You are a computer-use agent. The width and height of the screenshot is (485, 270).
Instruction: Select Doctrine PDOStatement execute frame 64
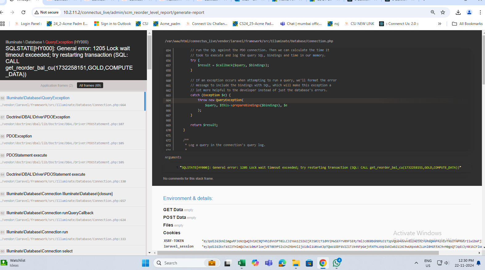pos(73,178)
